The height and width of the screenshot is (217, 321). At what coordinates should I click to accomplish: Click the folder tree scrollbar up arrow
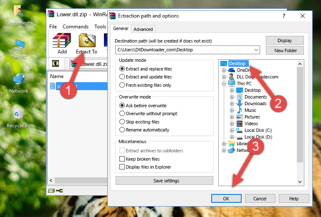[x=300, y=64]
